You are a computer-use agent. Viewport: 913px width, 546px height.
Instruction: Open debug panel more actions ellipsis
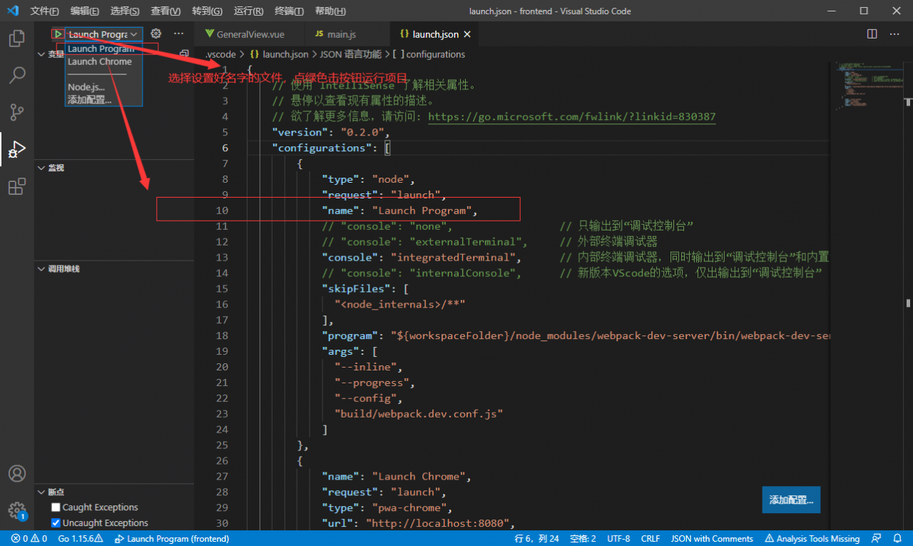[178, 34]
